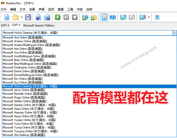This screenshot has height=138, width=177.
Task: Select Microsoft Jenny Online voice
Action: coord(89,90)
